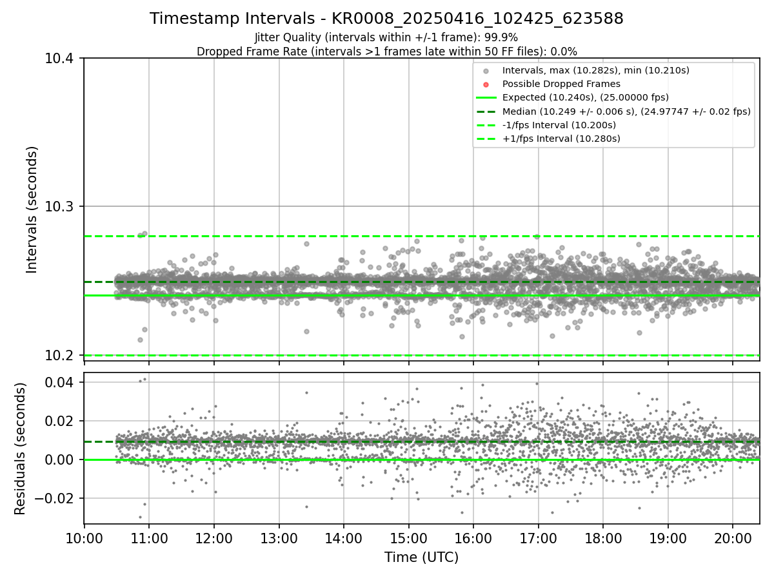Click the dark green dashed line sample in the legend
The height and width of the screenshot is (580, 774).
click(486, 111)
